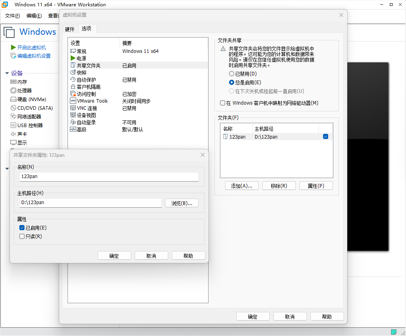This screenshot has width=406, height=336.
Task: Toggle the 123pan folder enabled checkbox in list
Action: point(325,137)
